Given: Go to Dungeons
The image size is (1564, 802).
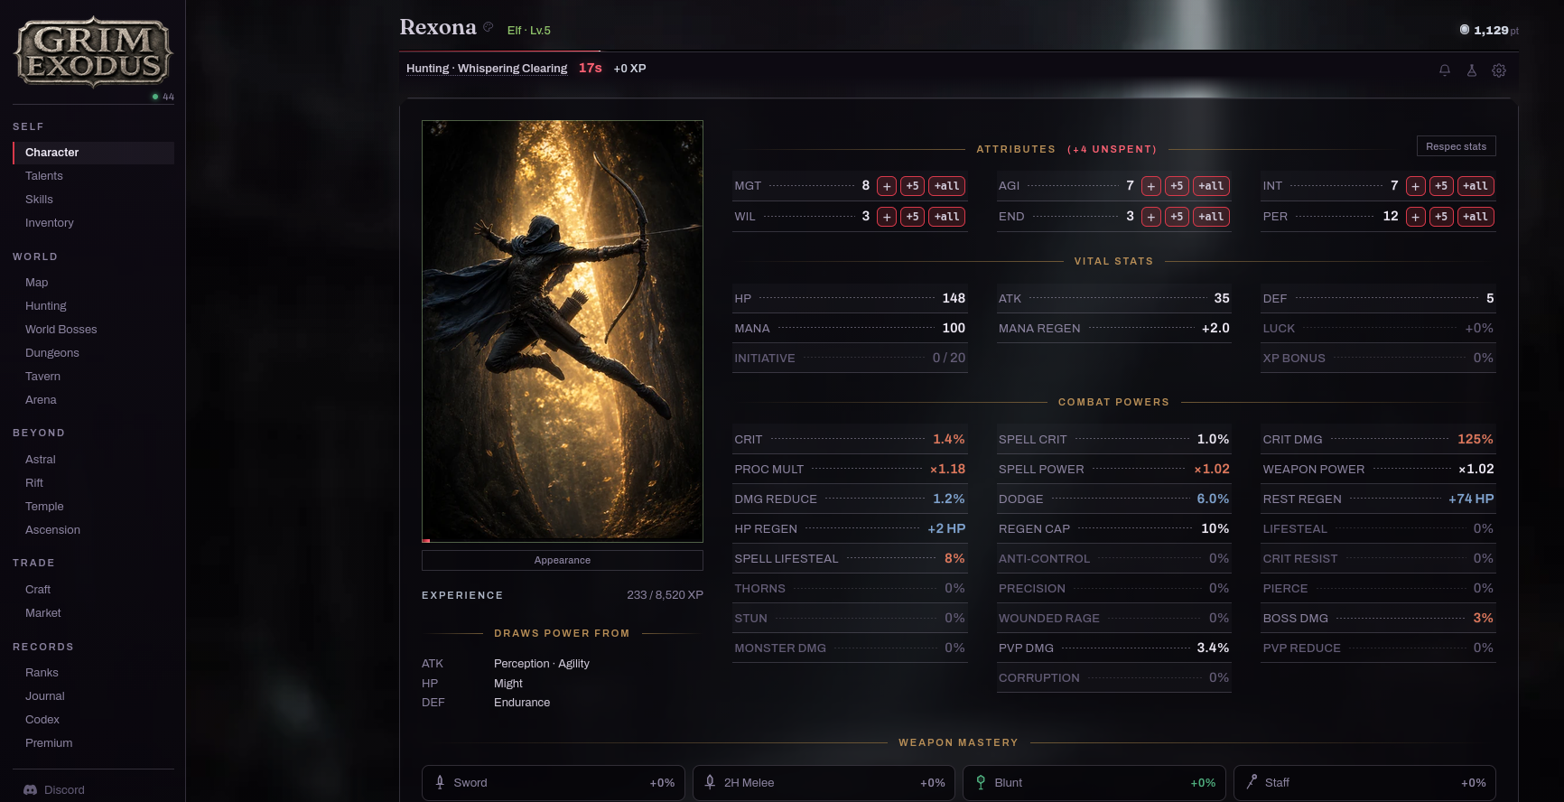Looking at the screenshot, I should pyautogui.click(x=94, y=353).
